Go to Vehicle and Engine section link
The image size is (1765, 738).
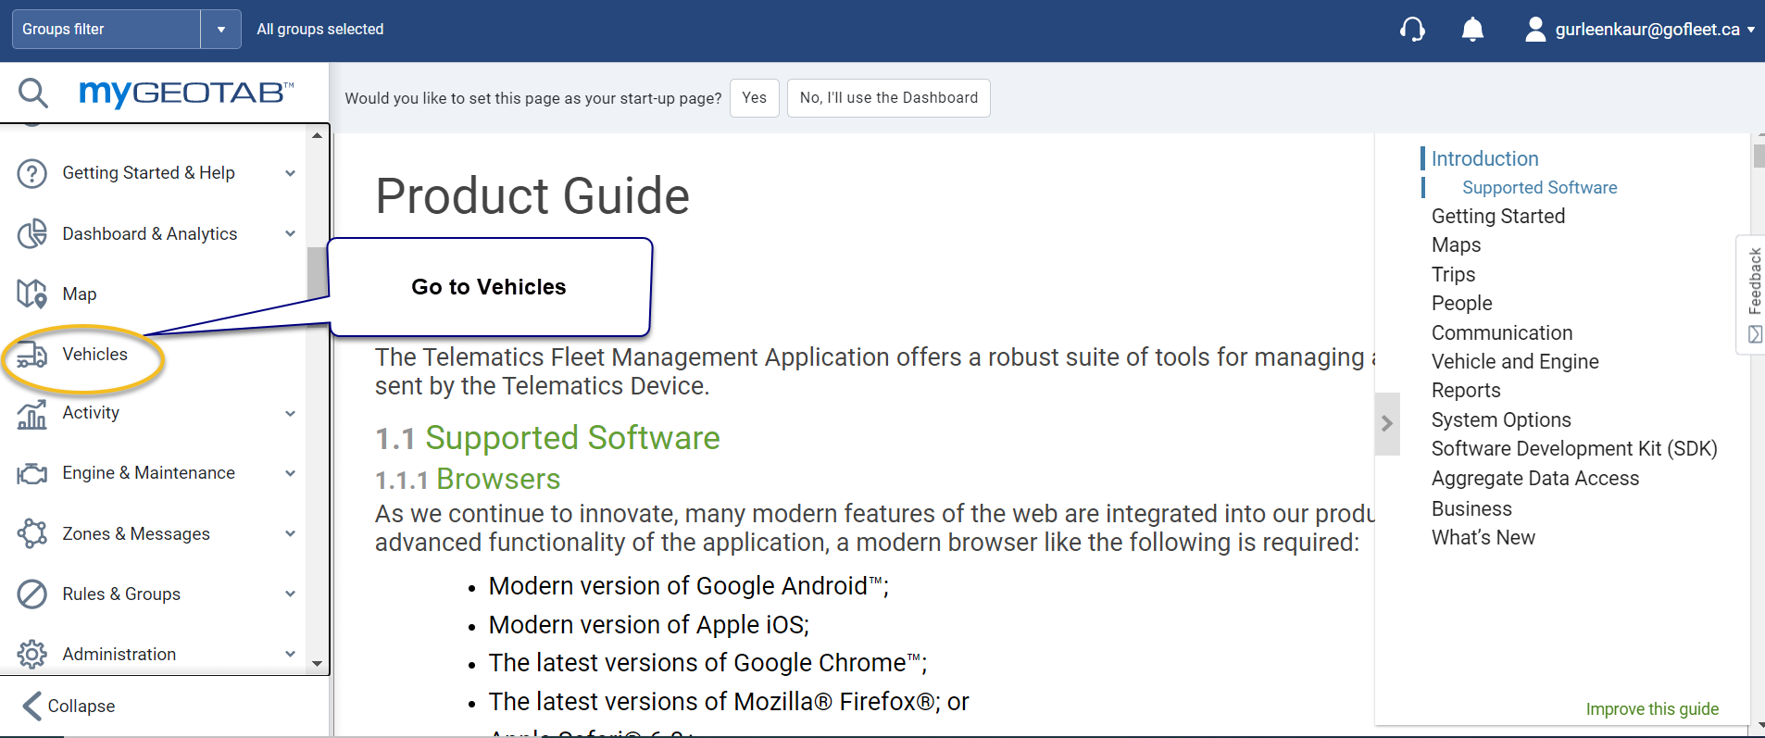(x=1514, y=361)
